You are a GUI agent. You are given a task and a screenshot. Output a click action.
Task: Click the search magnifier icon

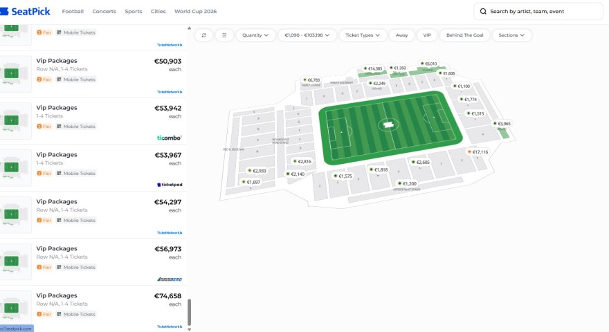pyautogui.click(x=483, y=12)
